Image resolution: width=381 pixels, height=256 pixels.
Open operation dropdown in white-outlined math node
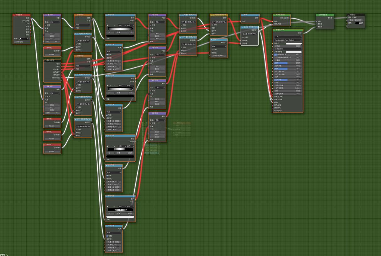[250, 34]
